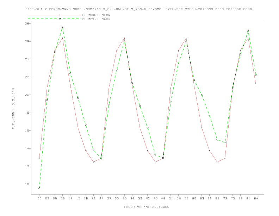Click green forecast peak marker at hour 81

pyautogui.click(x=248, y=31)
